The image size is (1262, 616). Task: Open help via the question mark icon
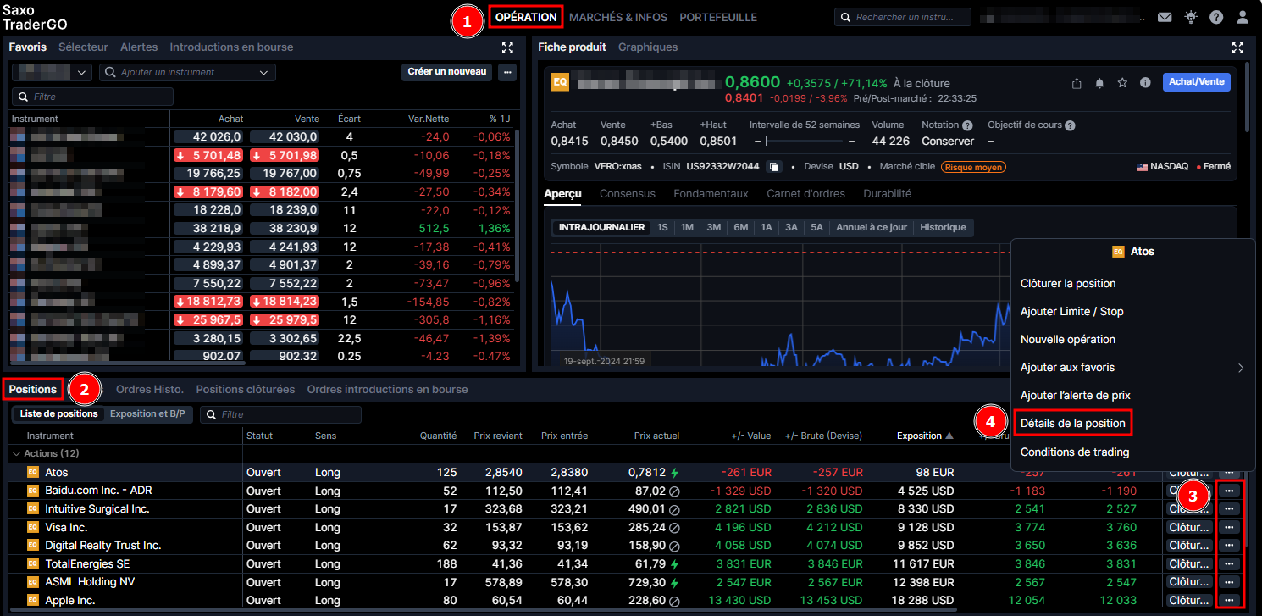point(1216,17)
